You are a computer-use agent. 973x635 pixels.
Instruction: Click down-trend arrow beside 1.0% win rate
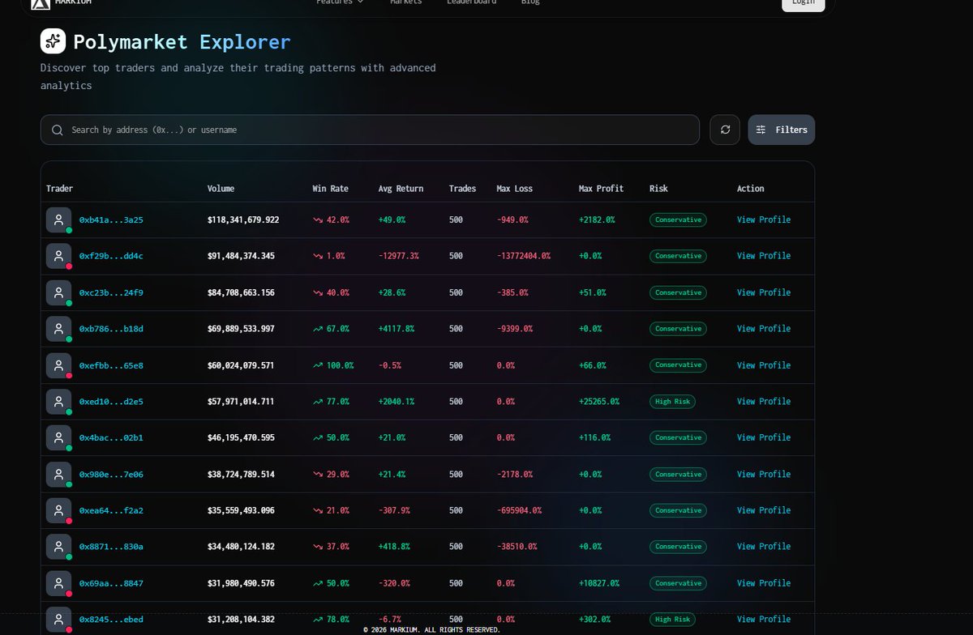coord(318,256)
